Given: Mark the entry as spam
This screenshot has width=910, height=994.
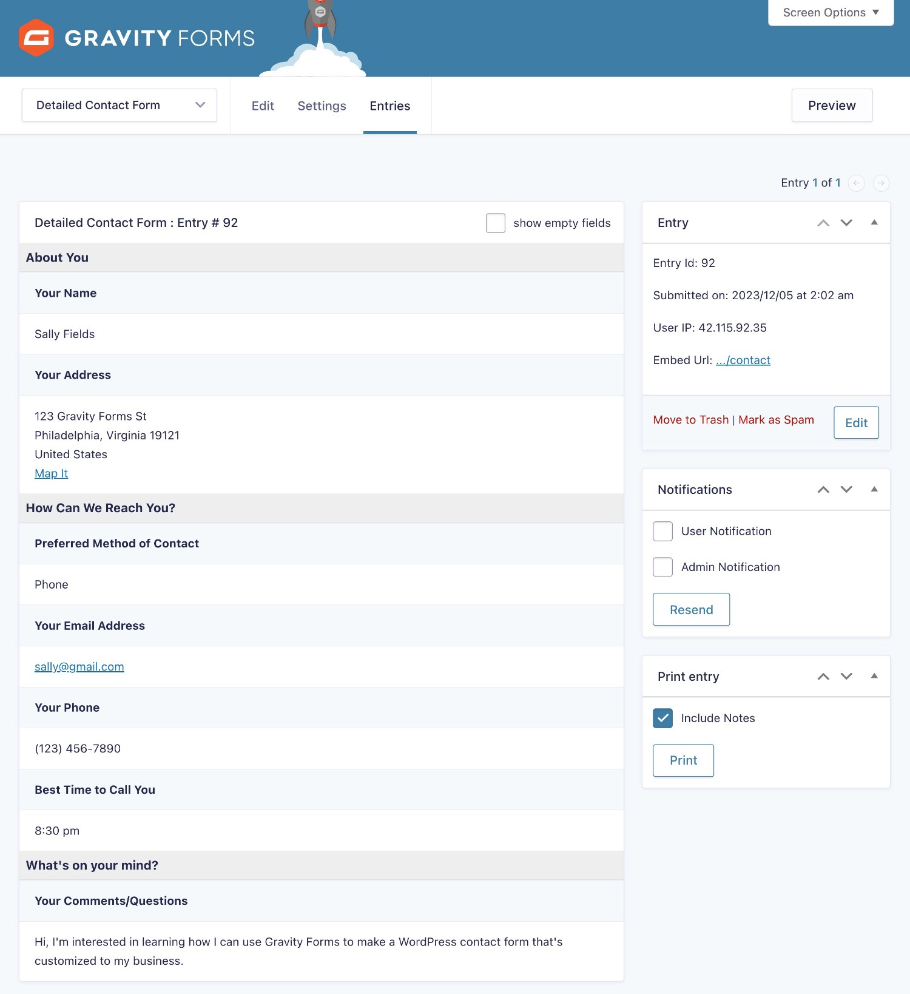Looking at the screenshot, I should [x=776, y=420].
